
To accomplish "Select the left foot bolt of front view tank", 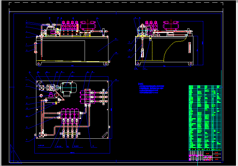I will [39, 63].
